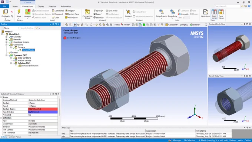Click the red delete X icon
The image size is (252, 142).
[x=12, y=11]
